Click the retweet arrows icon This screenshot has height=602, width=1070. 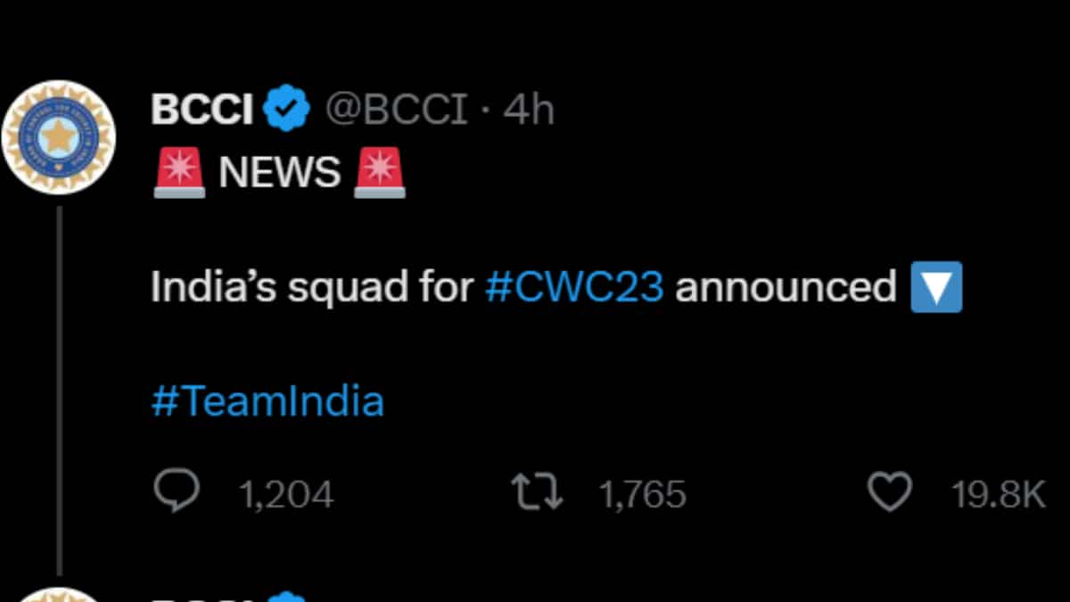click(536, 493)
